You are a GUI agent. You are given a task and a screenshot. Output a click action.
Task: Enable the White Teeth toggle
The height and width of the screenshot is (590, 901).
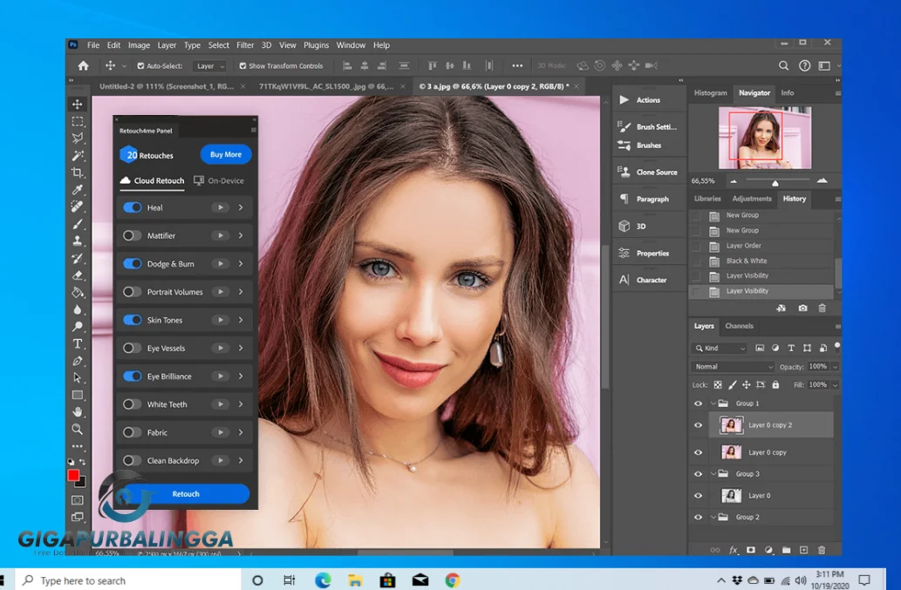click(133, 404)
